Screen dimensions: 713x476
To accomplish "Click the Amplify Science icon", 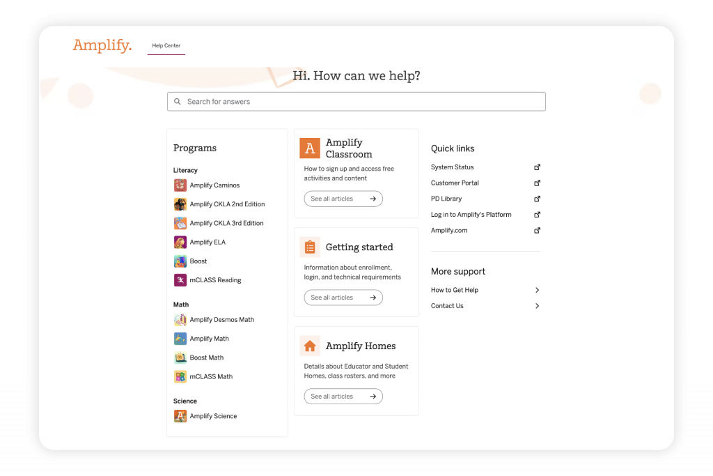I will pyautogui.click(x=180, y=416).
